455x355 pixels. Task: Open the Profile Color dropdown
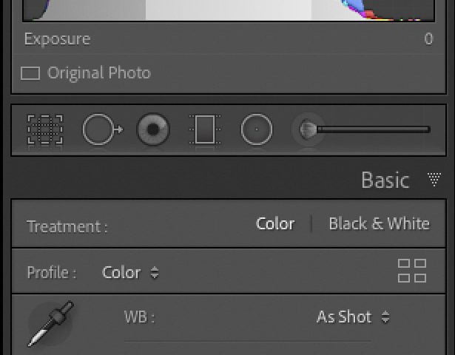click(130, 272)
